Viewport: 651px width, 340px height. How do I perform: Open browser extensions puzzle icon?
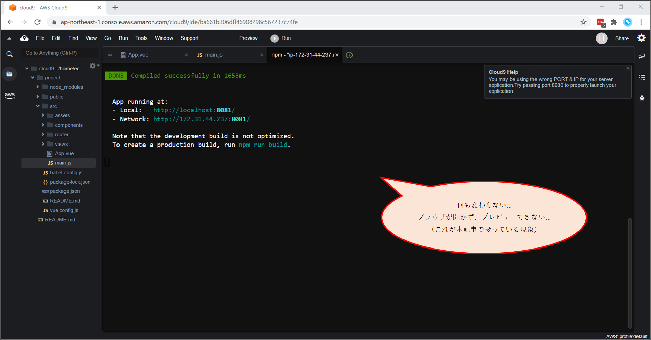pos(614,22)
